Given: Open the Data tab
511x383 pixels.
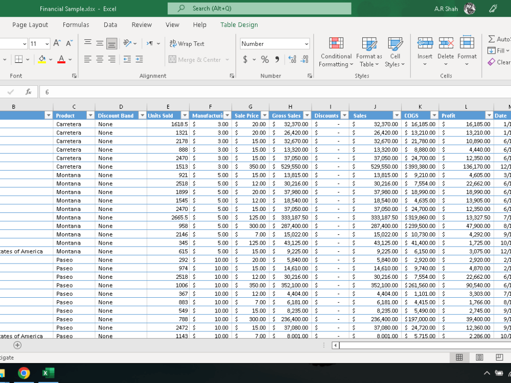Looking at the screenshot, I should pyautogui.click(x=110, y=25).
